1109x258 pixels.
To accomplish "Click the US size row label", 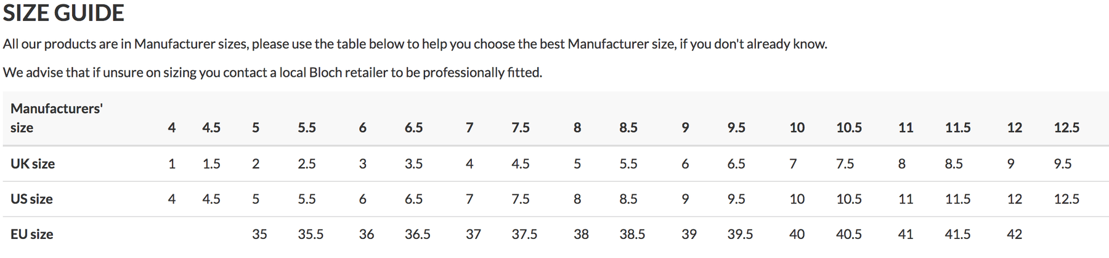I will (x=31, y=199).
